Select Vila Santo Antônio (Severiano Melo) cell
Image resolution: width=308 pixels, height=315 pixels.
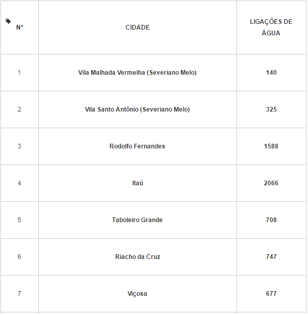coord(137,109)
